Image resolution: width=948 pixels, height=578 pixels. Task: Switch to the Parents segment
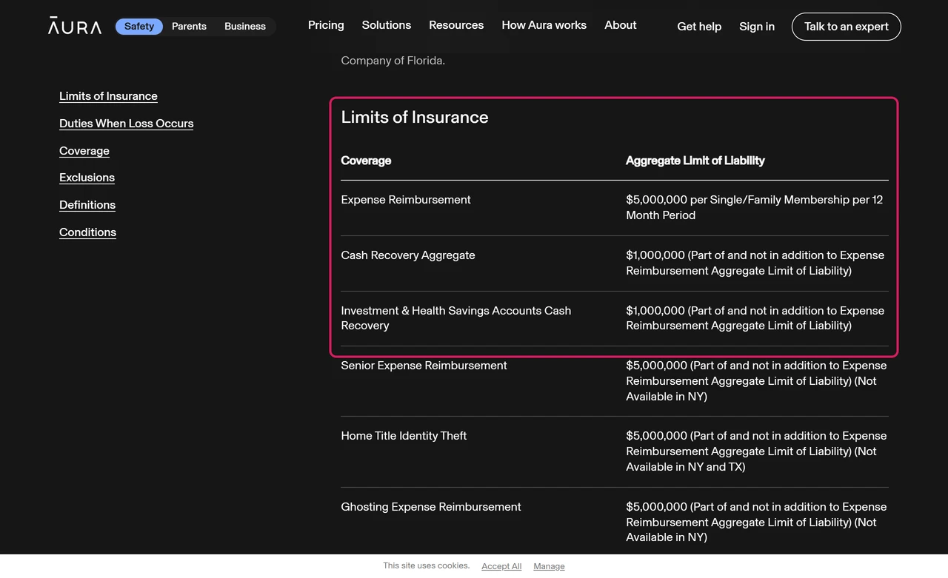189,27
